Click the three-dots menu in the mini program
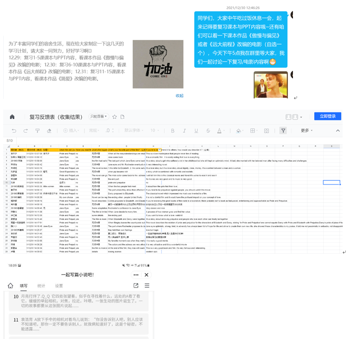Screen dimensions: 353x339 (x=136, y=274)
